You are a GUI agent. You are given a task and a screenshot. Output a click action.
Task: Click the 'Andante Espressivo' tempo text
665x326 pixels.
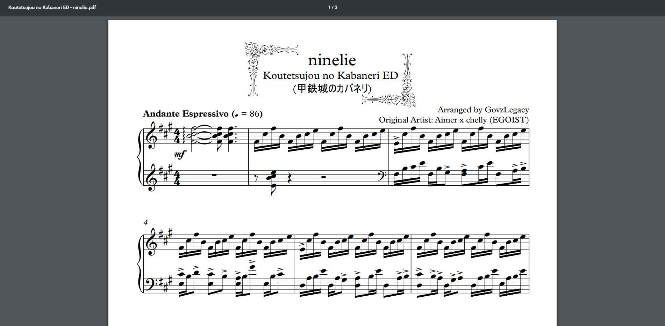point(185,114)
